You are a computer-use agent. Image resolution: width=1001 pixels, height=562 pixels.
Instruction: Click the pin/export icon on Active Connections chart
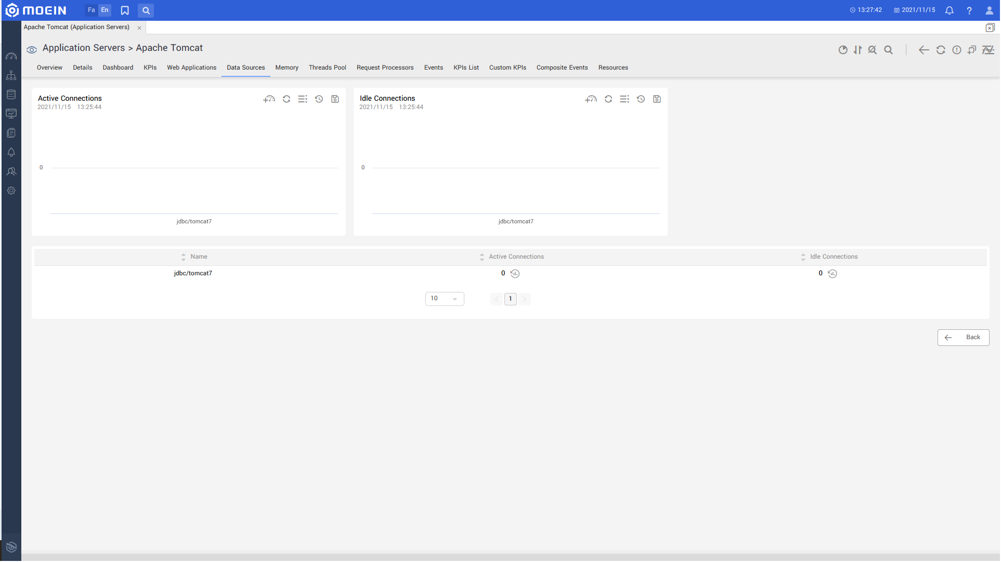click(x=335, y=98)
